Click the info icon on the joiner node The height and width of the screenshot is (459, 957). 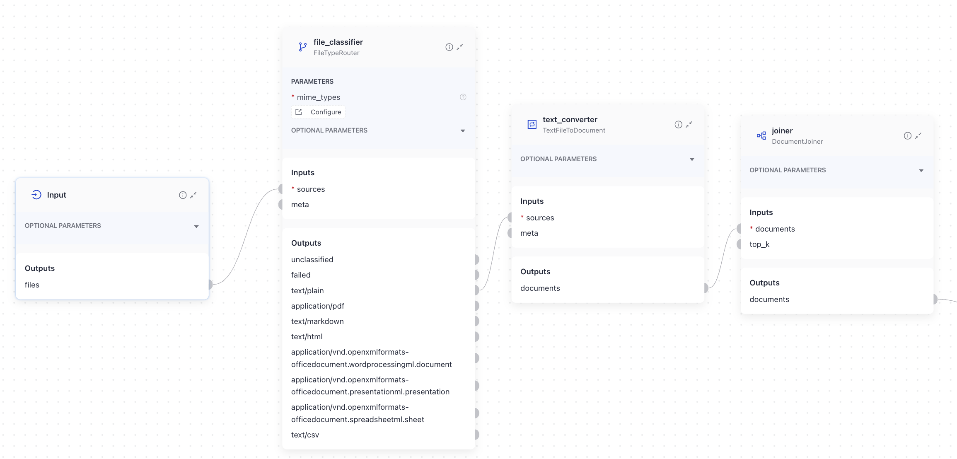(907, 135)
